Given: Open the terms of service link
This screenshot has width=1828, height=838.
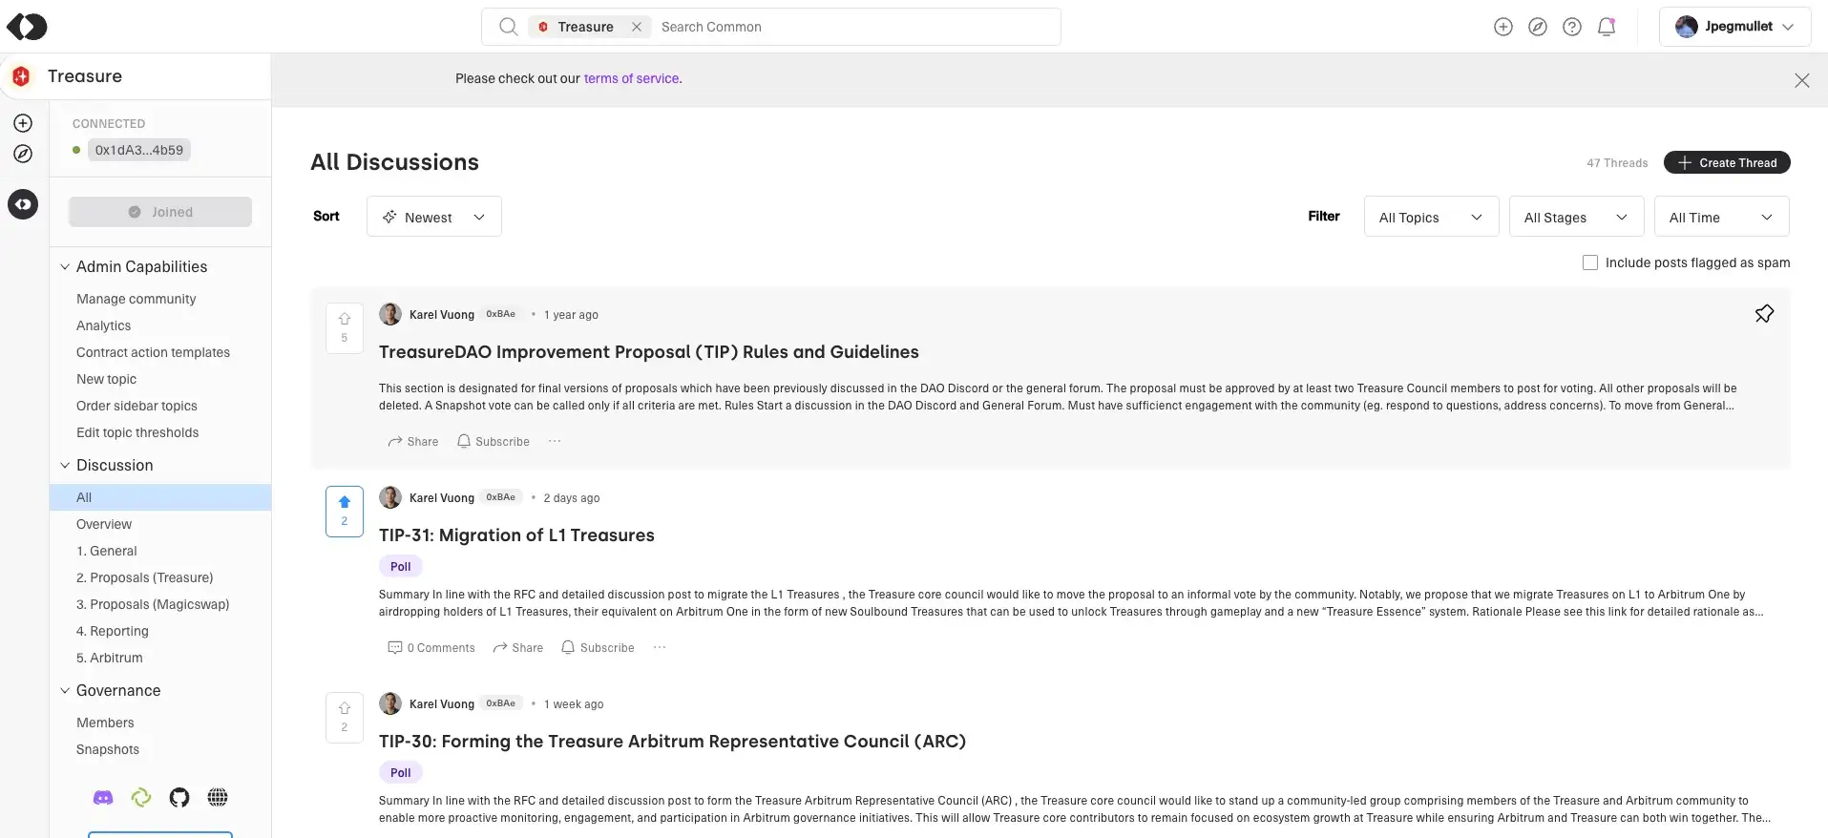Looking at the screenshot, I should click(x=632, y=78).
